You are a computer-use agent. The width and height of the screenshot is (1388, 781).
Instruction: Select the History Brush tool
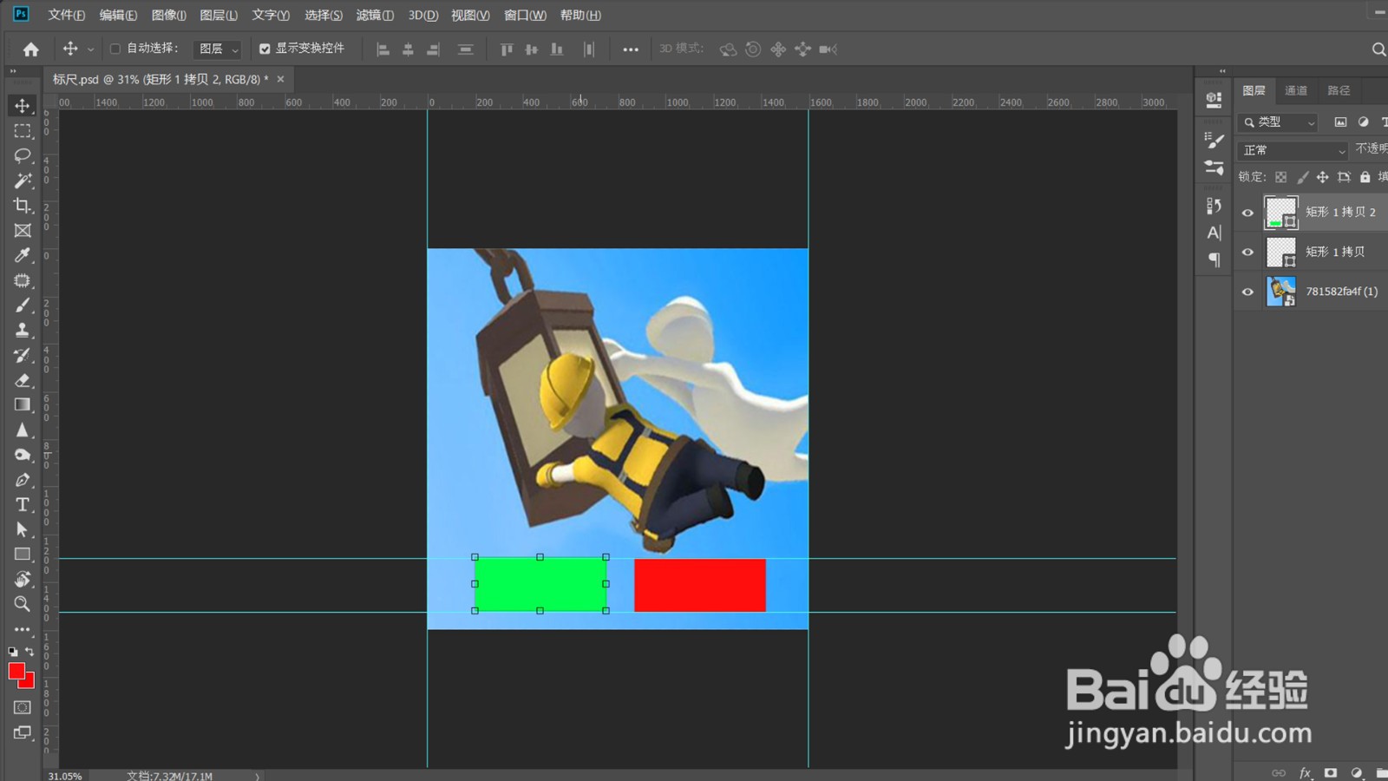[23, 355]
